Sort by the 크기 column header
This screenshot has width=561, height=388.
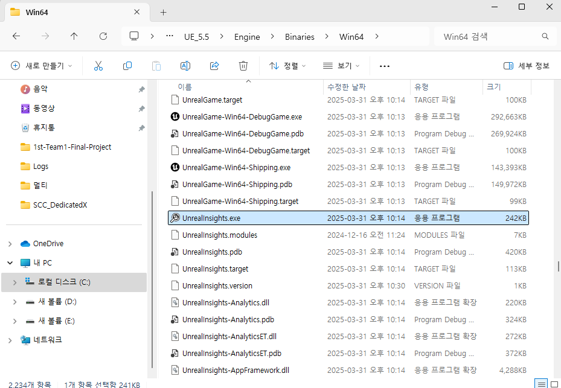494,87
